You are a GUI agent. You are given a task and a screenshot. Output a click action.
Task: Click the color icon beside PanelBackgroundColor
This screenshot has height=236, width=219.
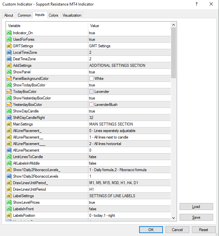pyautogui.click(x=9, y=79)
